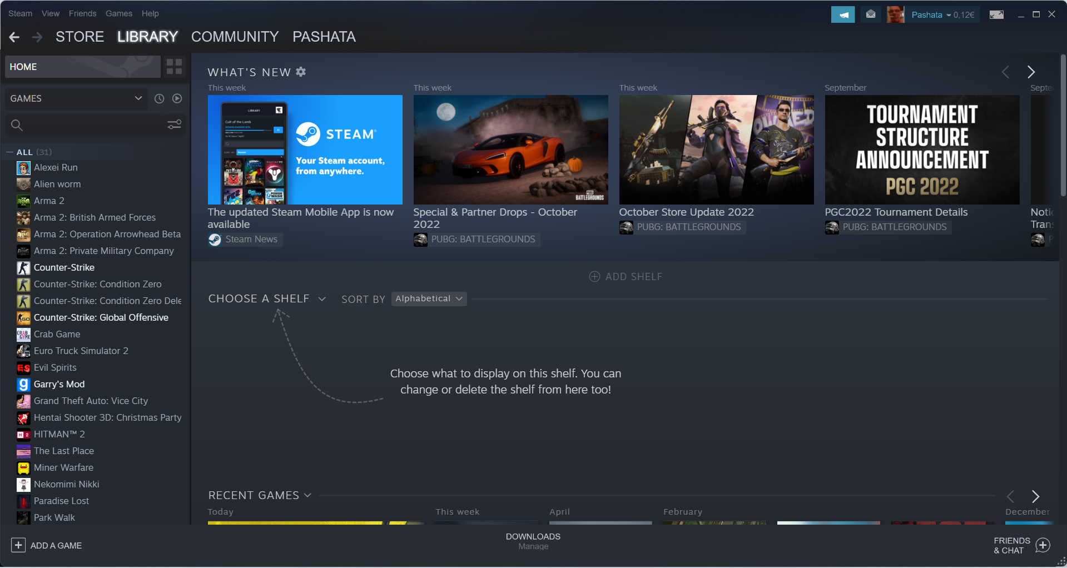
Task: Click the Miner Warfare game icon
Action: (x=23, y=467)
